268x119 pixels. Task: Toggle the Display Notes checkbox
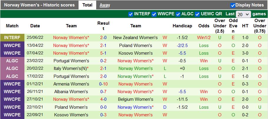[x=233, y=5]
